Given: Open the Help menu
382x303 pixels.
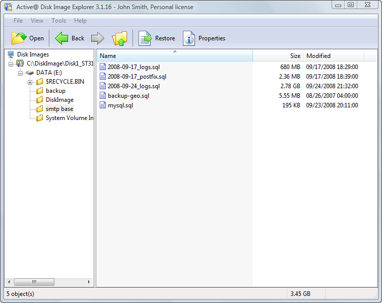Looking at the screenshot, I should 80,21.
